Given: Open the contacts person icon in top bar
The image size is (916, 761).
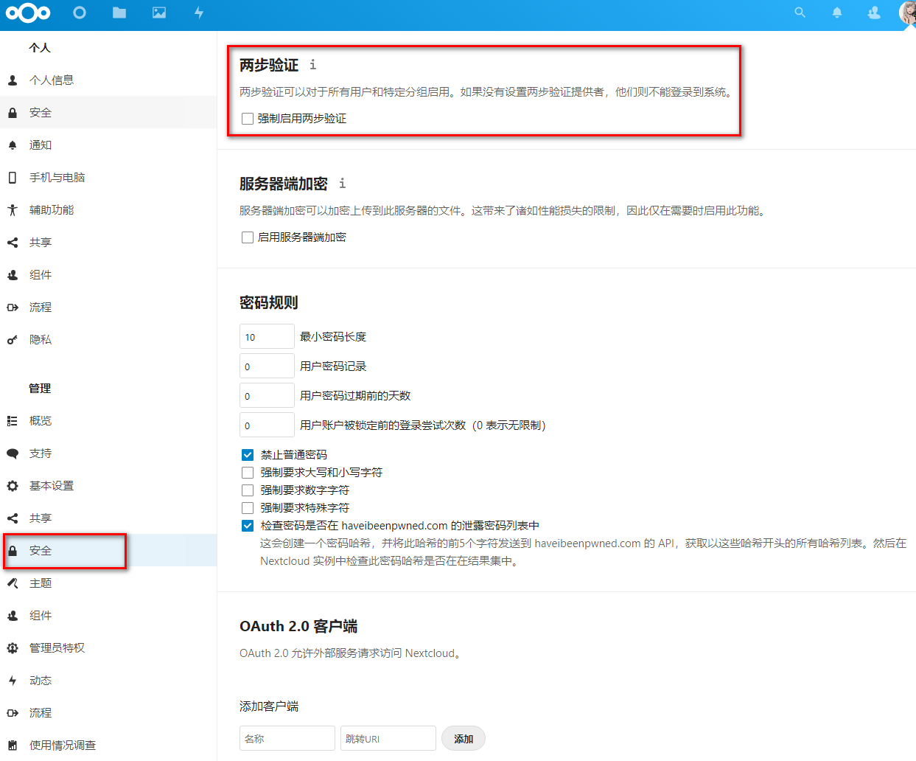Looking at the screenshot, I should 873,13.
